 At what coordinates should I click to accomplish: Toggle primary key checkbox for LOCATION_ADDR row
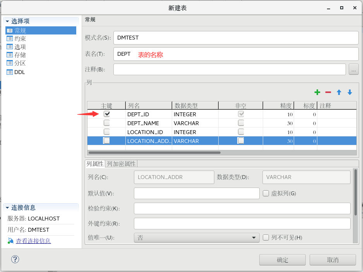(107, 141)
